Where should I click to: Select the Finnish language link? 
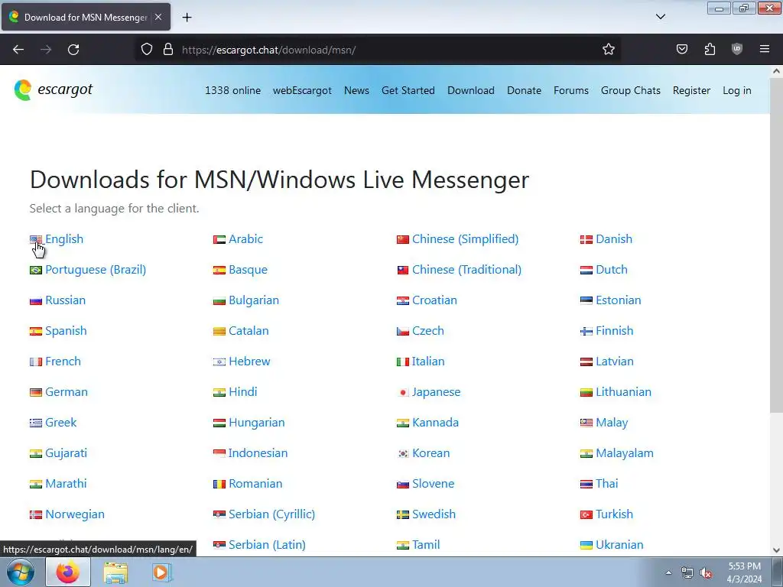(614, 330)
